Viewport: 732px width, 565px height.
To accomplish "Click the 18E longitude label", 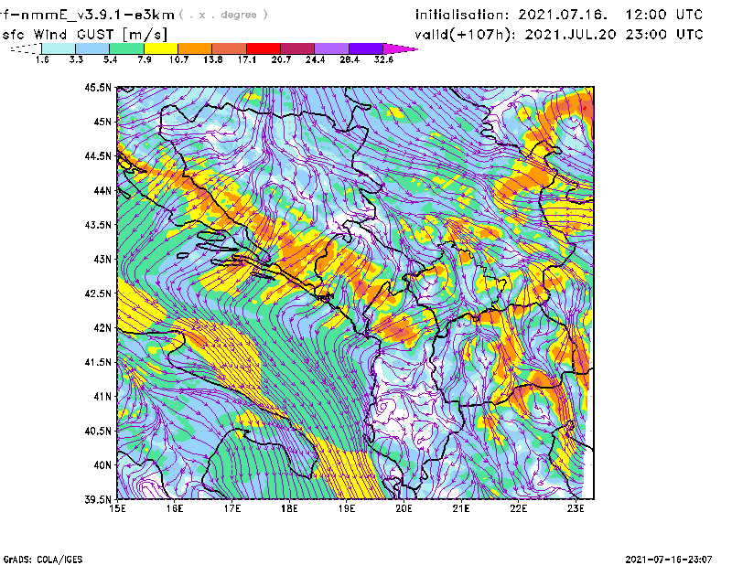I will pos(289,508).
